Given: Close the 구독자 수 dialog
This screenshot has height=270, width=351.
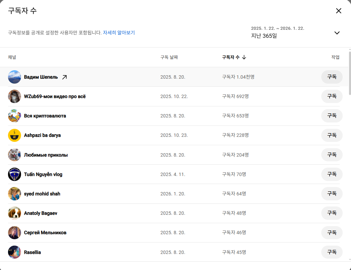Looking at the screenshot, I should pyautogui.click(x=339, y=10).
